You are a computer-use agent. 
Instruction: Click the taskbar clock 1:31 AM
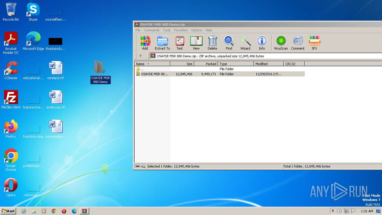tap(367, 211)
